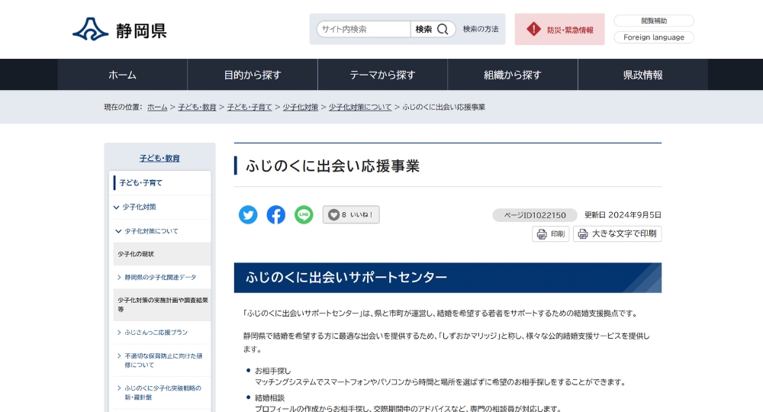Select sidebar 少子化の現状 item
The image size is (763, 412).
click(x=162, y=254)
